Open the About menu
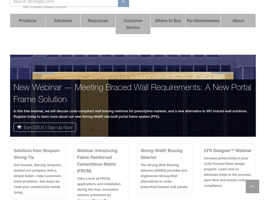Image resolution: width=266 pixels, height=200 pixels. (238, 21)
